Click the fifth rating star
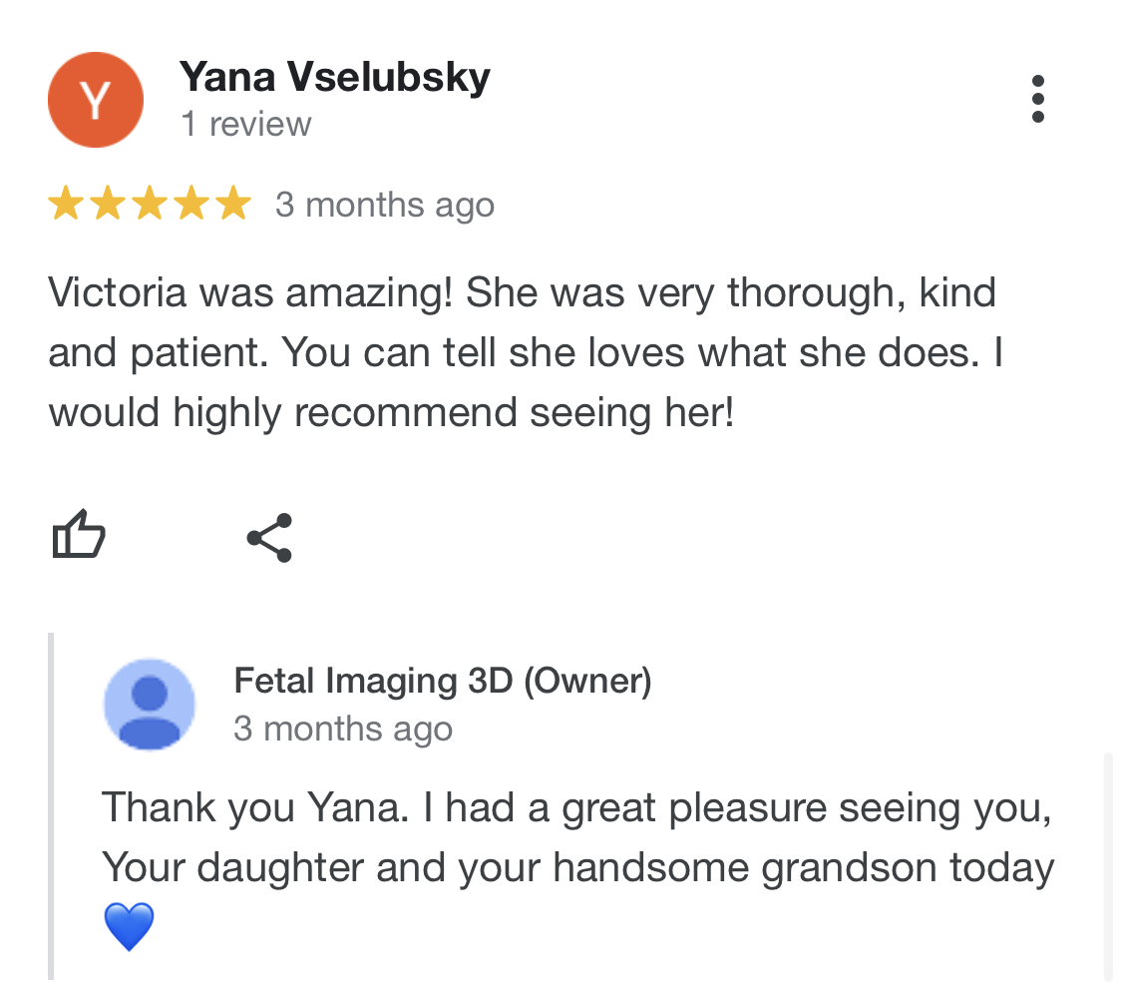This screenshot has width=1122, height=988. click(x=232, y=204)
